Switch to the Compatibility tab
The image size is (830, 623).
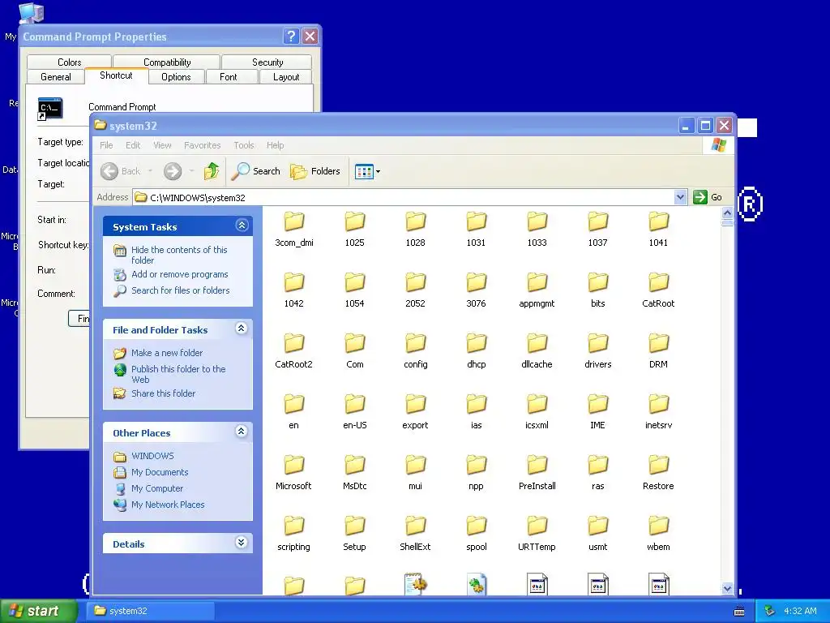pyautogui.click(x=167, y=62)
